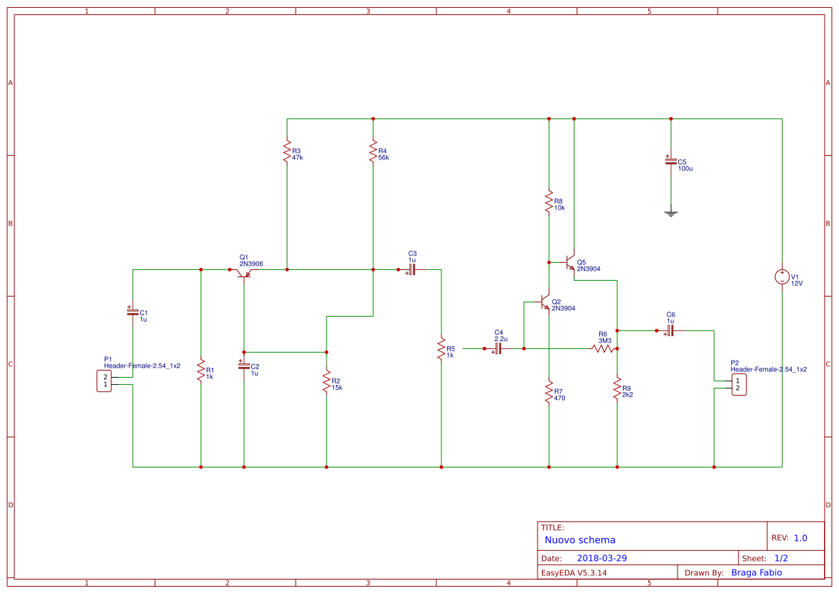Select resistor R3 47k
The height and width of the screenshot is (594, 839).
pos(287,152)
